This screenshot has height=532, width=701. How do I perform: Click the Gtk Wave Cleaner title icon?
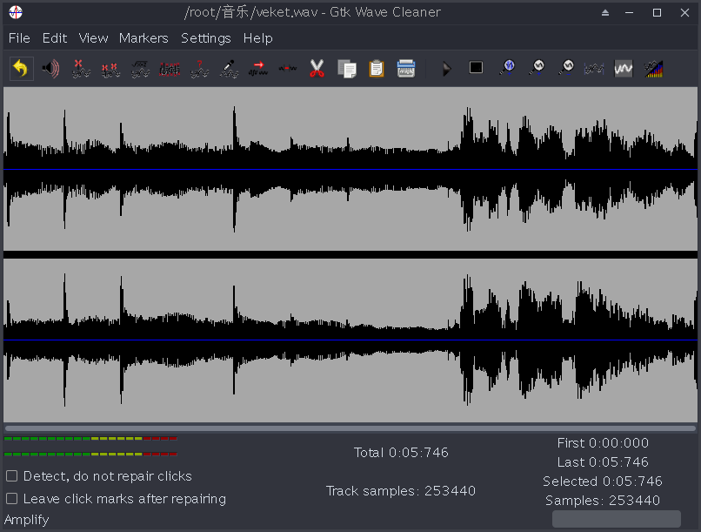pyautogui.click(x=16, y=12)
